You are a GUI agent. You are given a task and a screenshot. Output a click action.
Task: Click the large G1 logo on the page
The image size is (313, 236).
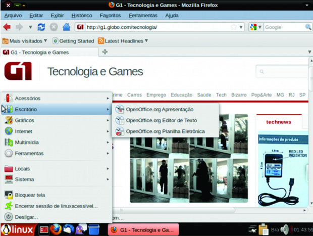tap(18, 71)
